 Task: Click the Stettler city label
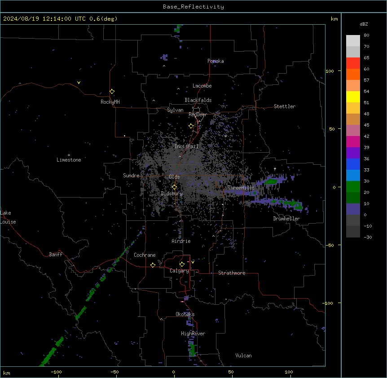[x=285, y=106]
